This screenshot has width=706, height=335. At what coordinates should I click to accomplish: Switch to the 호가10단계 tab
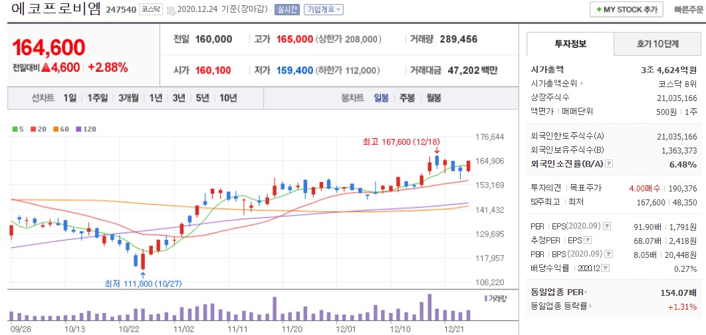pyautogui.click(x=657, y=44)
